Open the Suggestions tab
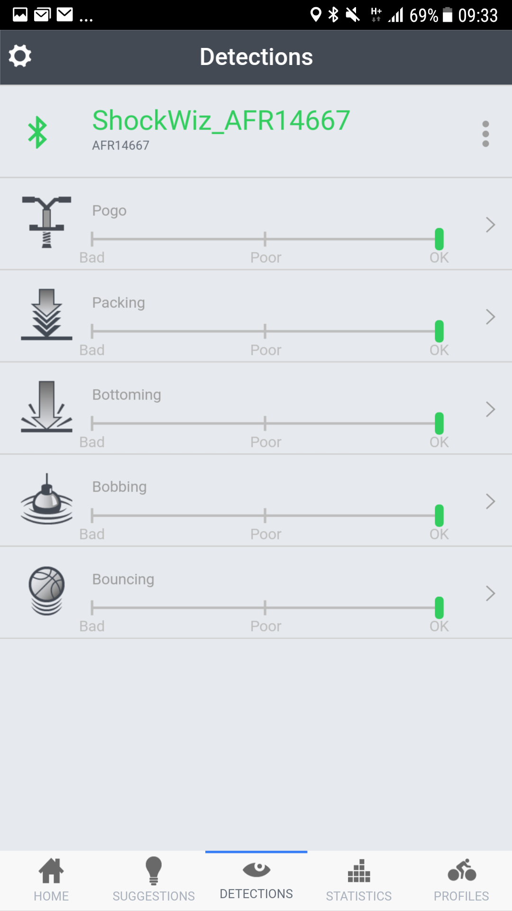Image resolution: width=512 pixels, height=911 pixels. [154, 881]
